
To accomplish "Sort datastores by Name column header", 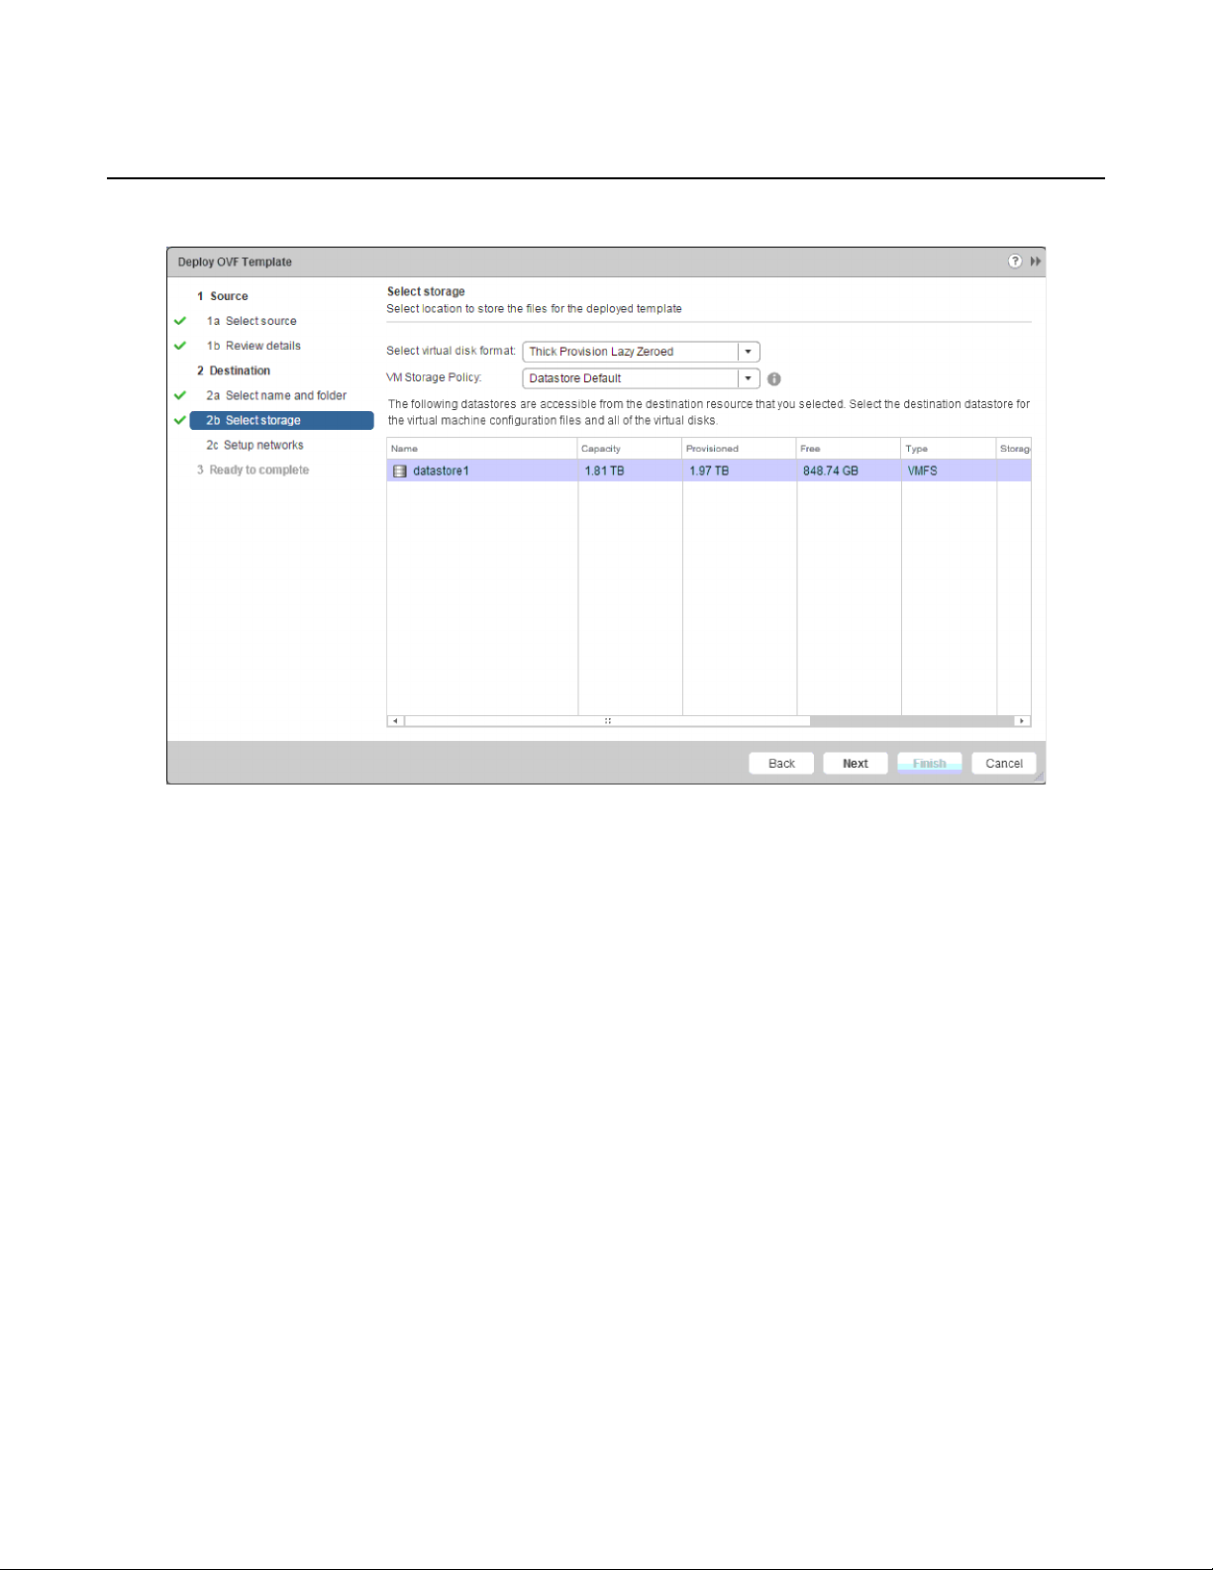I will (481, 449).
